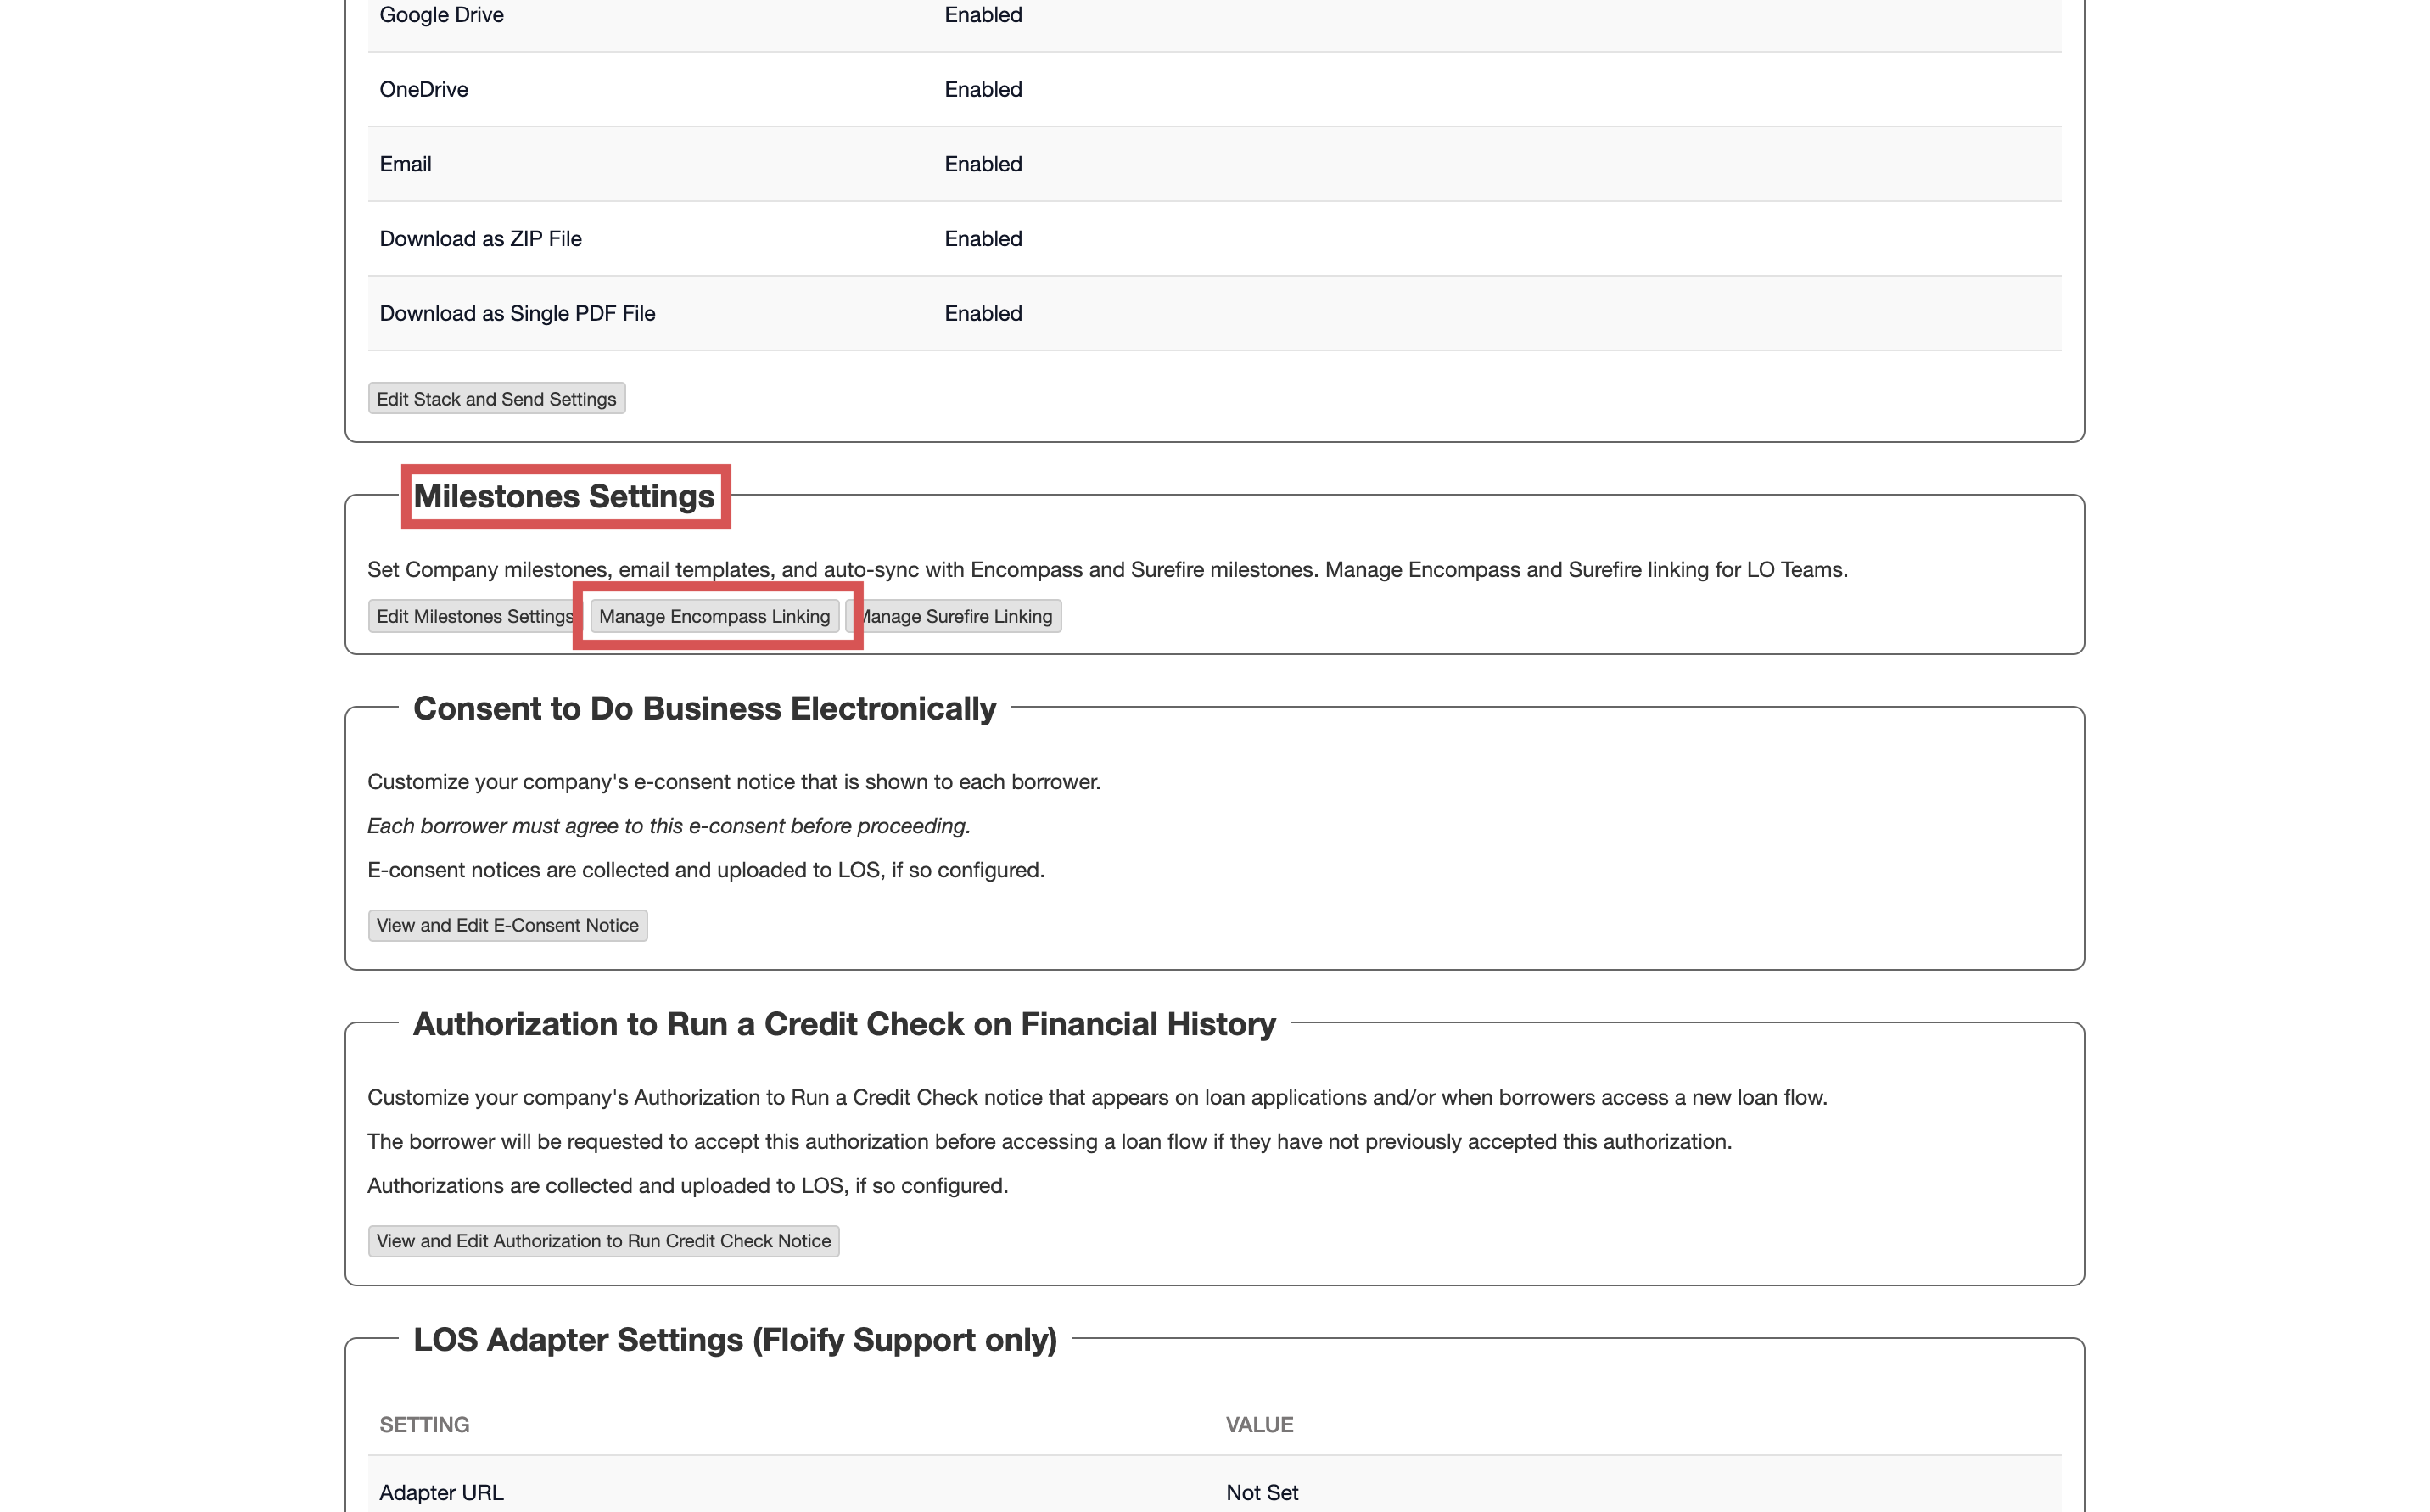Select the Adapter URL row label
This screenshot has width=2430, height=1512.
coord(441,1492)
